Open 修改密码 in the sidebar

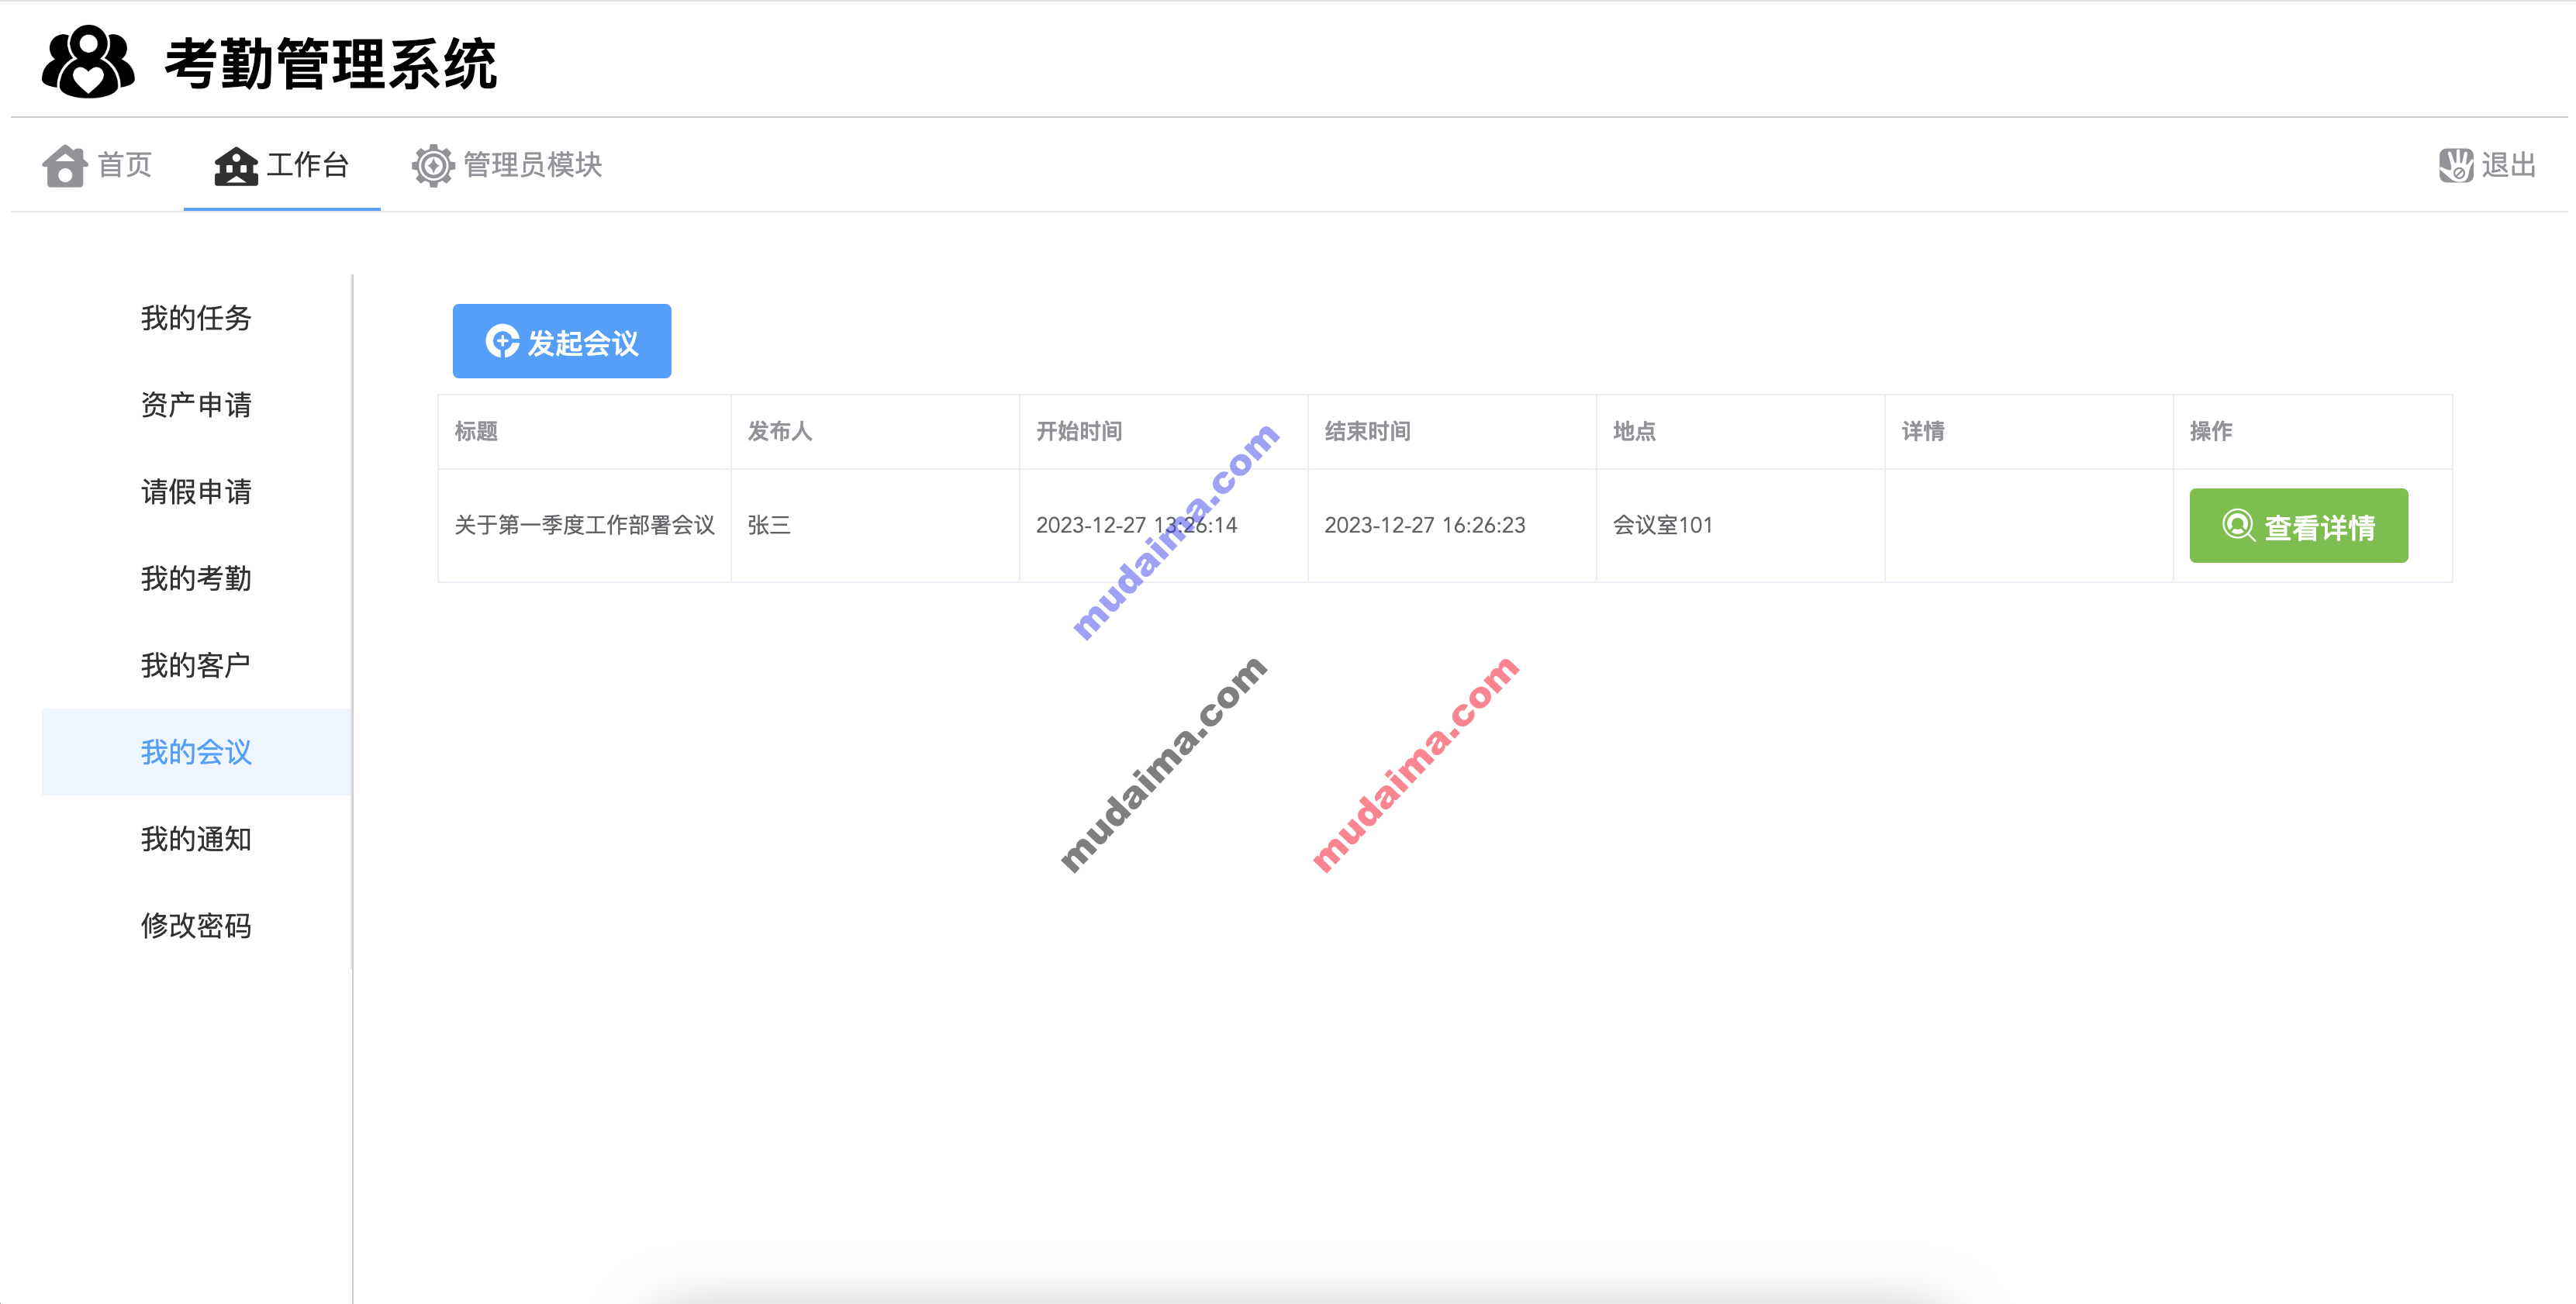[x=196, y=926]
